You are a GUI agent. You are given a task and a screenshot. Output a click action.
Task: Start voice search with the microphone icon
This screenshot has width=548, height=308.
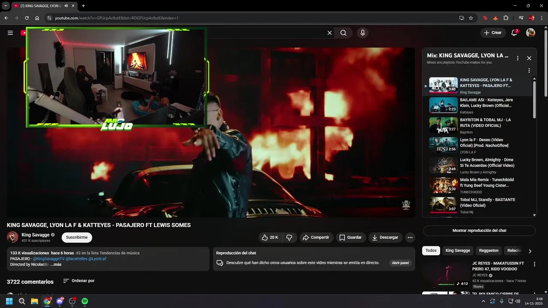[x=363, y=33]
